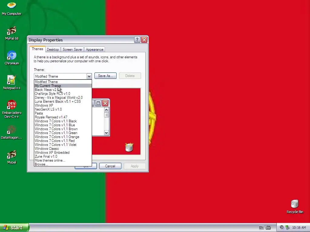Viewport: 310px width, 232px height.
Task: Select Zune Final v1.0 theme
Action: click(63, 157)
